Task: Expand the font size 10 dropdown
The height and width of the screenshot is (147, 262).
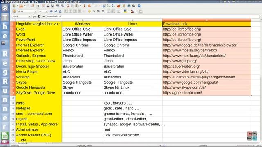Action: pyautogui.click(x=46, y=11)
